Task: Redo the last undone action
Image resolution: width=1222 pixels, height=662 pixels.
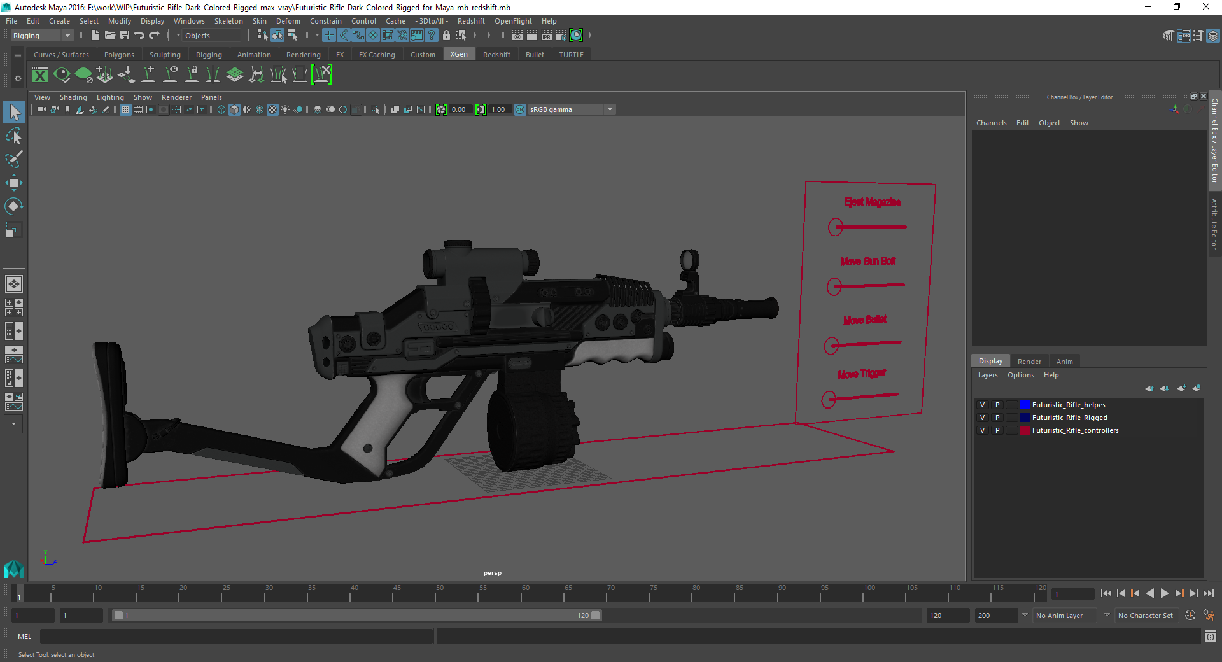Action: pyautogui.click(x=154, y=36)
